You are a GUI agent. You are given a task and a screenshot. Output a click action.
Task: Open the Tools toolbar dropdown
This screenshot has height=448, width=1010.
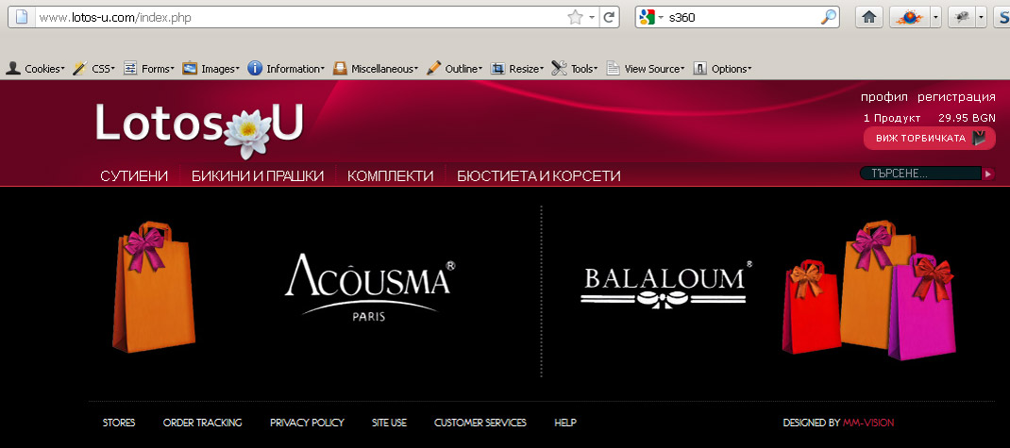[575, 68]
